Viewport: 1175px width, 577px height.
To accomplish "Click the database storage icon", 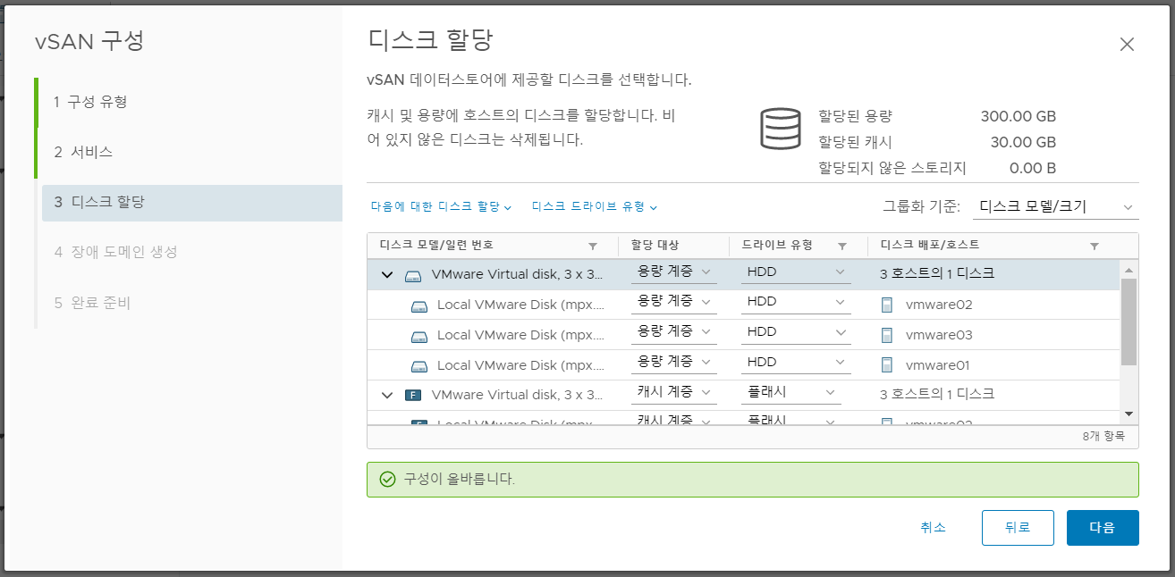I will click(780, 129).
